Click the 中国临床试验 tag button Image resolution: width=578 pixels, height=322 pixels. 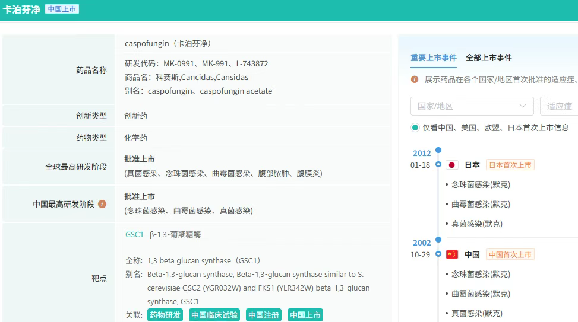coord(214,315)
